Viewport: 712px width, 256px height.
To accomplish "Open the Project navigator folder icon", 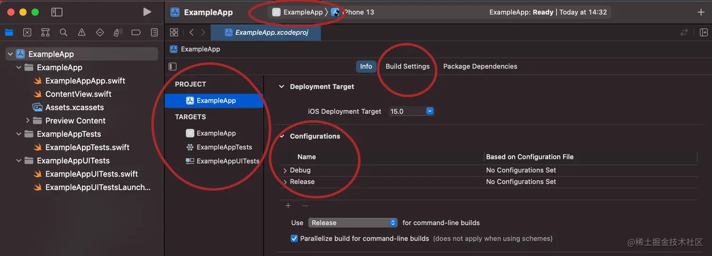I will click(9, 32).
